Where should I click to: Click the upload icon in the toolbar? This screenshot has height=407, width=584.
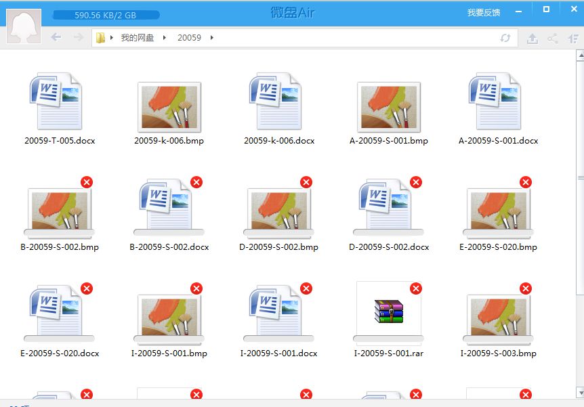pyautogui.click(x=533, y=39)
